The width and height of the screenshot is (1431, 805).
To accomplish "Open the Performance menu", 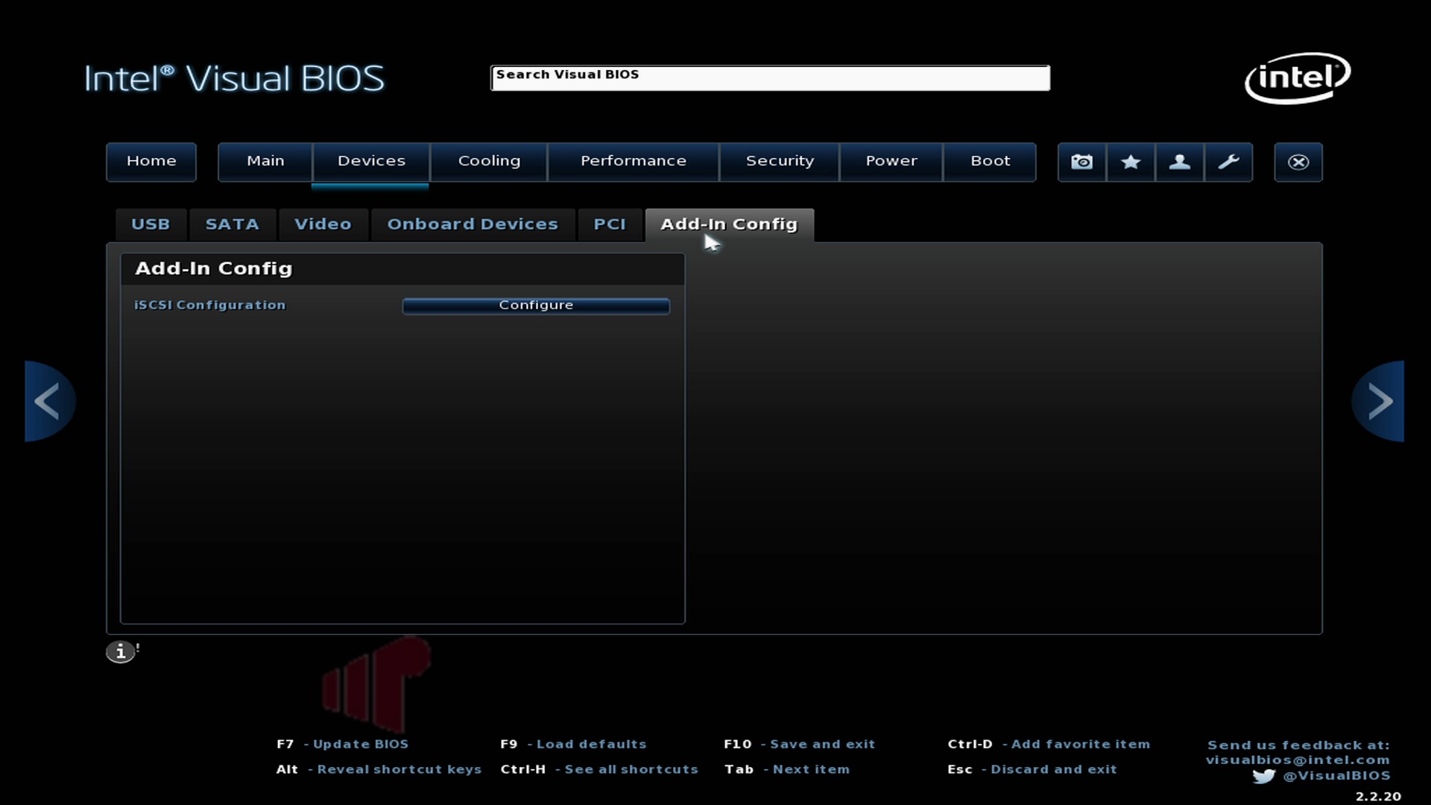I will [x=634, y=162].
